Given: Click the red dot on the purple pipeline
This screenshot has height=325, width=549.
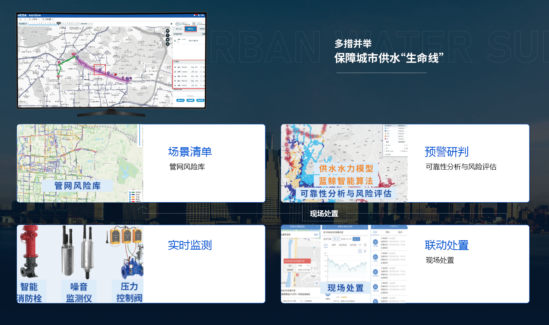Looking at the screenshot, I should click(x=115, y=74).
